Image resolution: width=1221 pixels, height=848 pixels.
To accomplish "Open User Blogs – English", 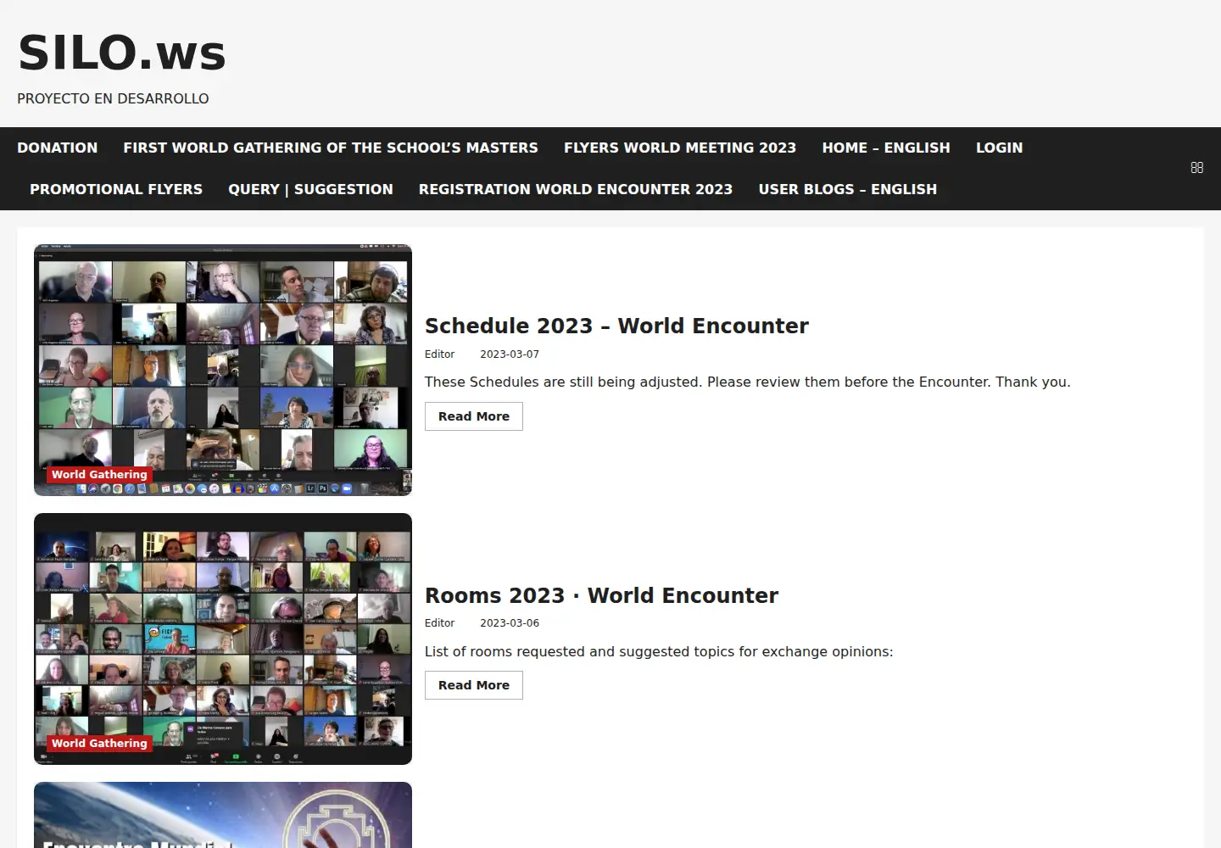I will pos(848,189).
